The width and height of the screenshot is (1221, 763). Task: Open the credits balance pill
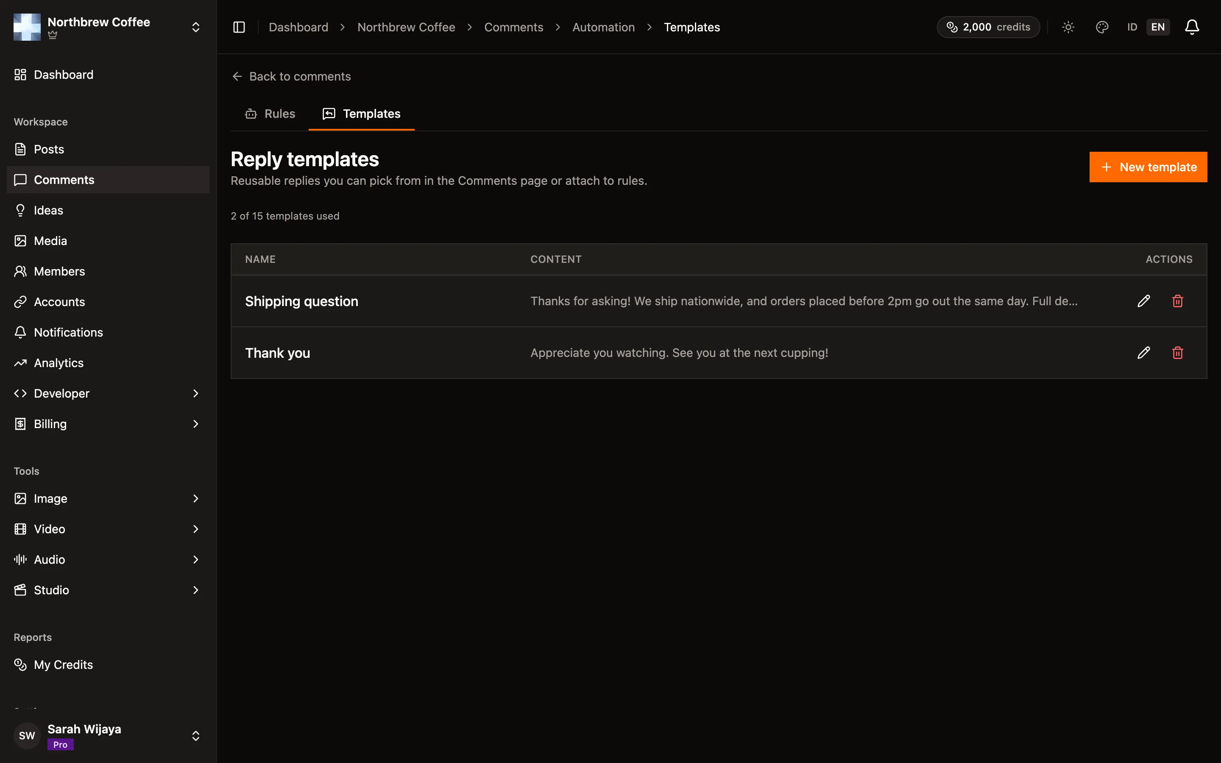pos(988,27)
